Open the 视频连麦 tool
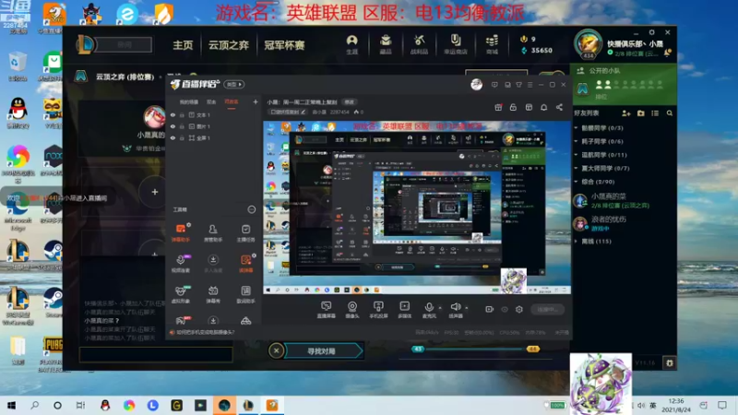The width and height of the screenshot is (738, 415). tap(181, 264)
